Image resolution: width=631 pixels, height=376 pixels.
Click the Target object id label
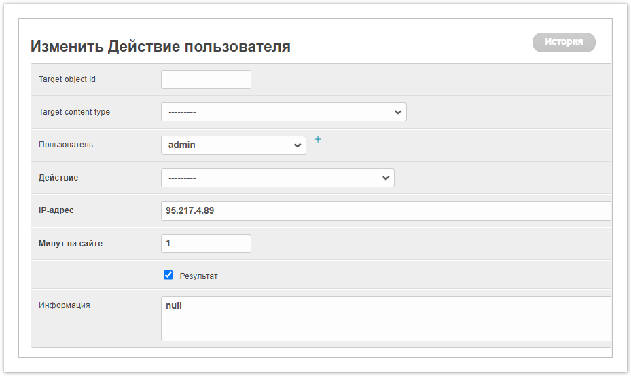click(67, 79)
